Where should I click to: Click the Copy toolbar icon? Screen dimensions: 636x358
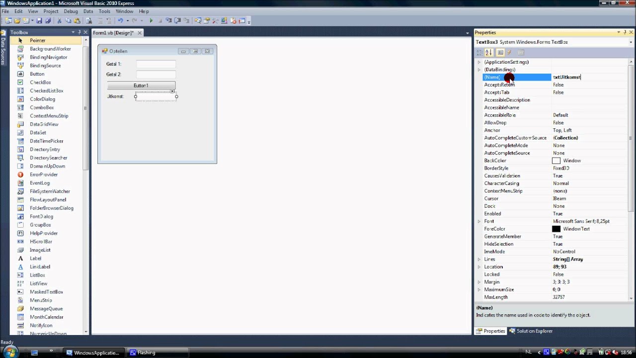tap(68, 20)
